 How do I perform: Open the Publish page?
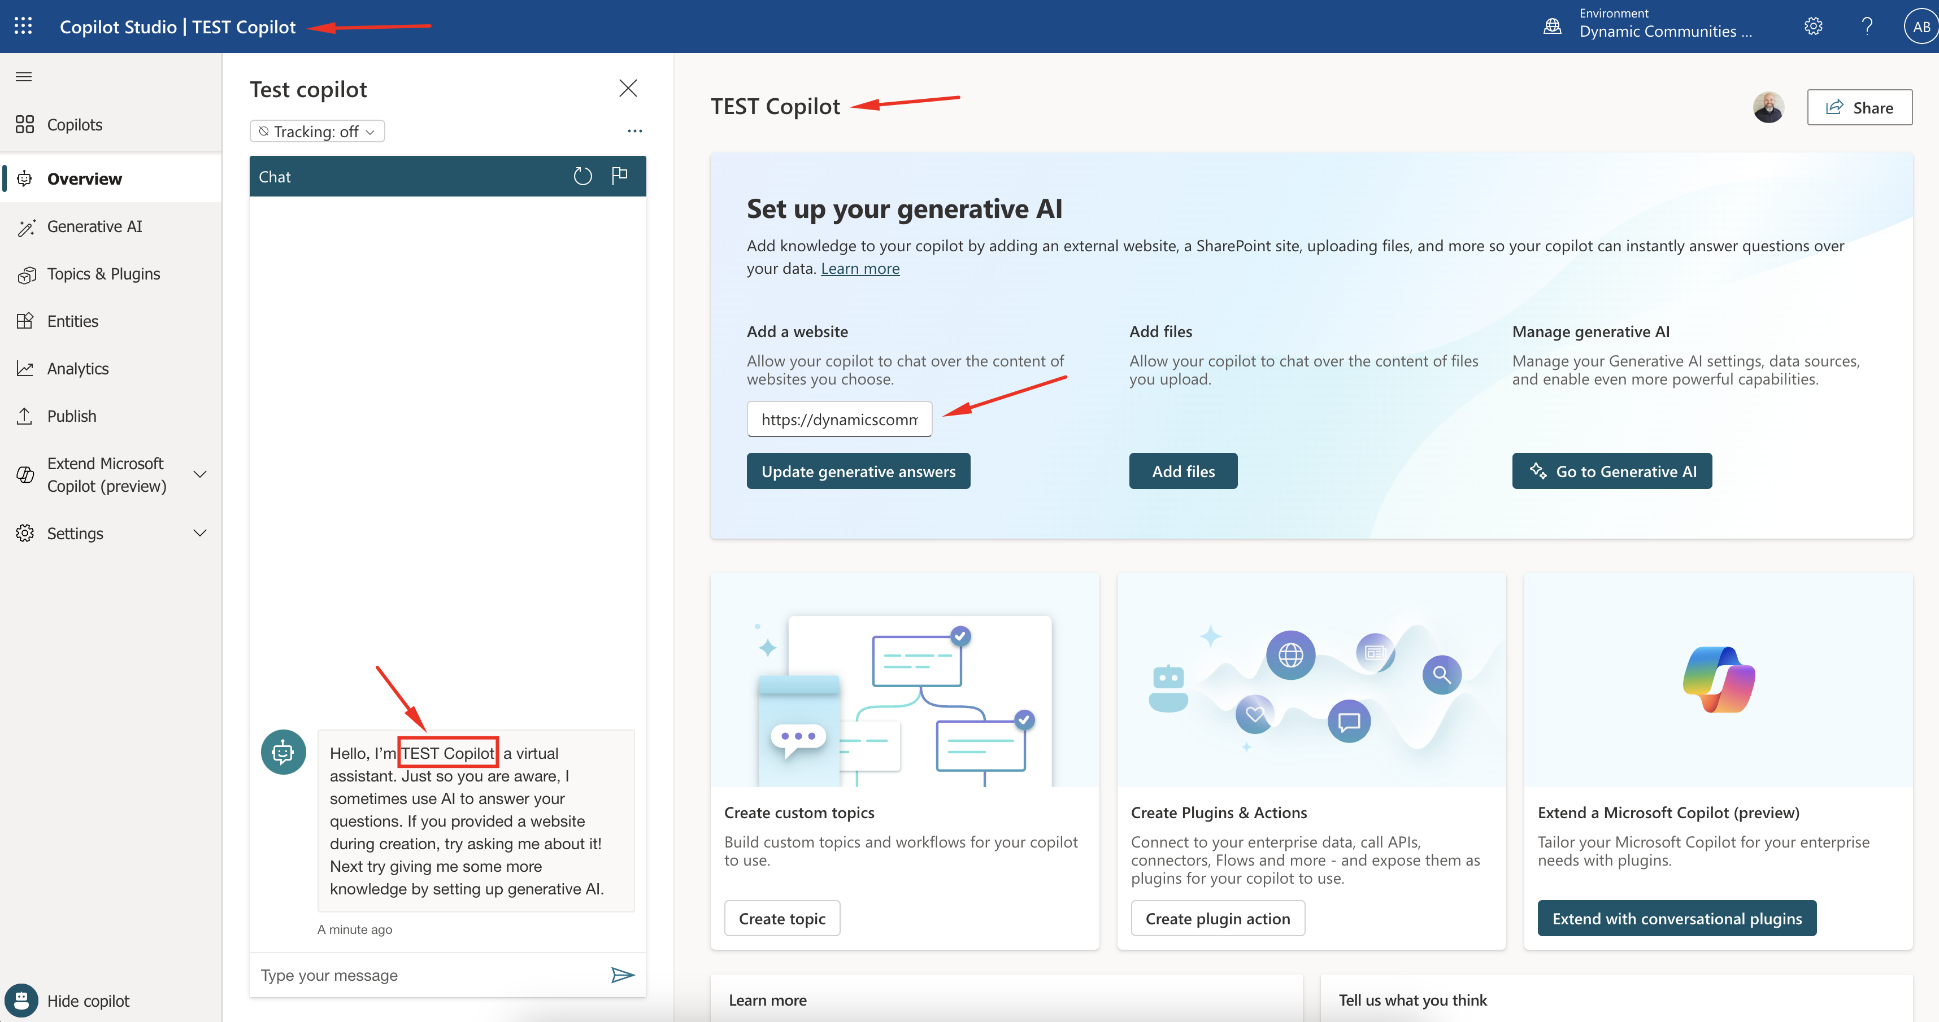tap(111, 416)
